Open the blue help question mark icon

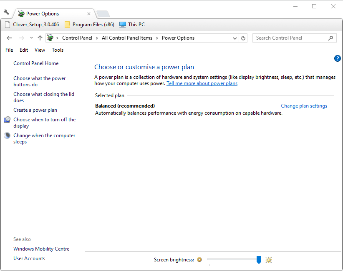point(337,58)
